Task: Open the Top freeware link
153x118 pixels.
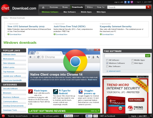Action: (x=9, y=72)
